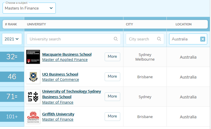Image resolution: width=211 pixels, height=129 pixels.
Task: Click the City search field
Action: (145, 39)
